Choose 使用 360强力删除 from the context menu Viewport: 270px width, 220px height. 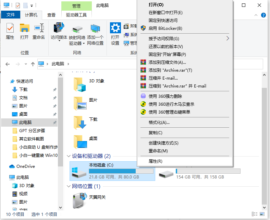pyautogui.click(x=165, y=96)
